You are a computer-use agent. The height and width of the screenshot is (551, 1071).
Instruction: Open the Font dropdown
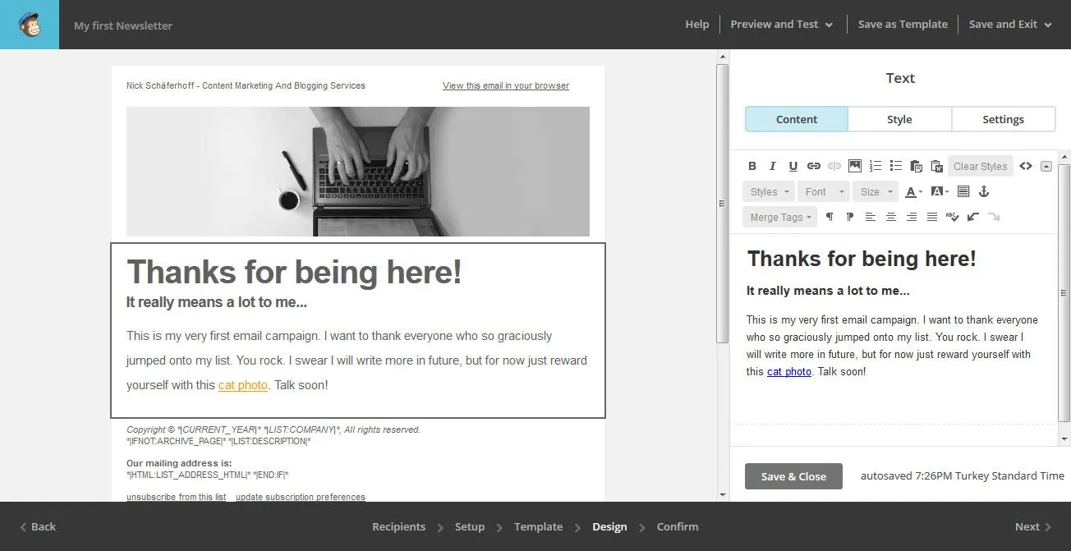coord(822,191)
